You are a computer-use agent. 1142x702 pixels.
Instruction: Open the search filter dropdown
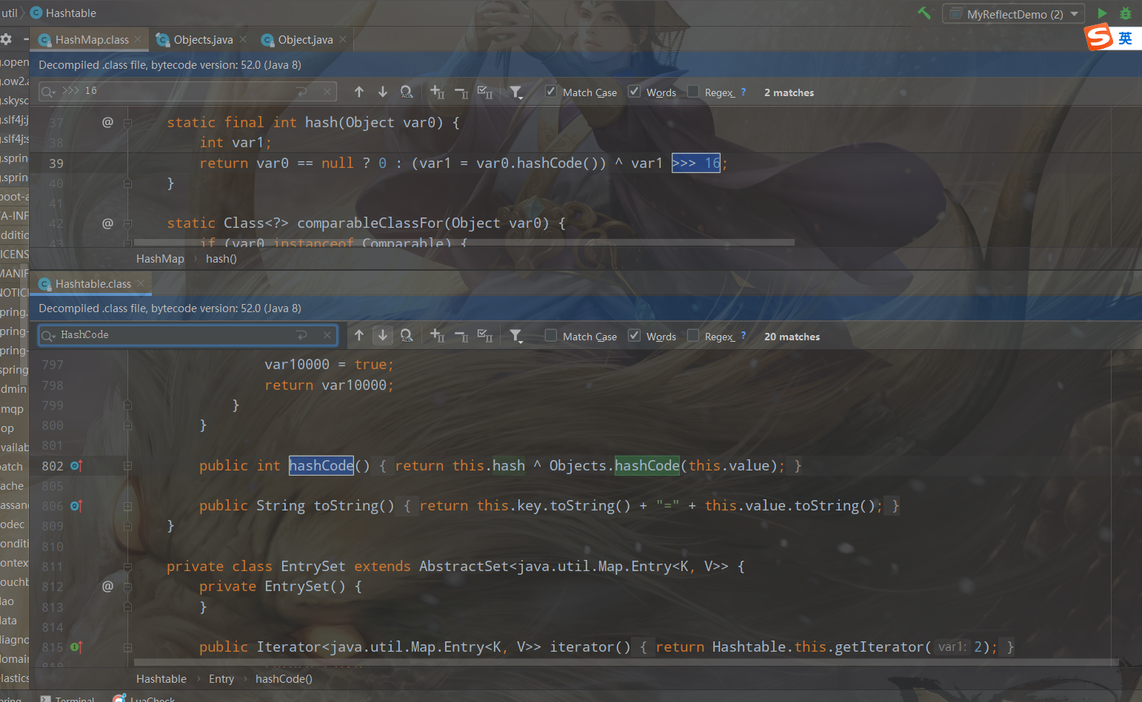tap(516, 335)
